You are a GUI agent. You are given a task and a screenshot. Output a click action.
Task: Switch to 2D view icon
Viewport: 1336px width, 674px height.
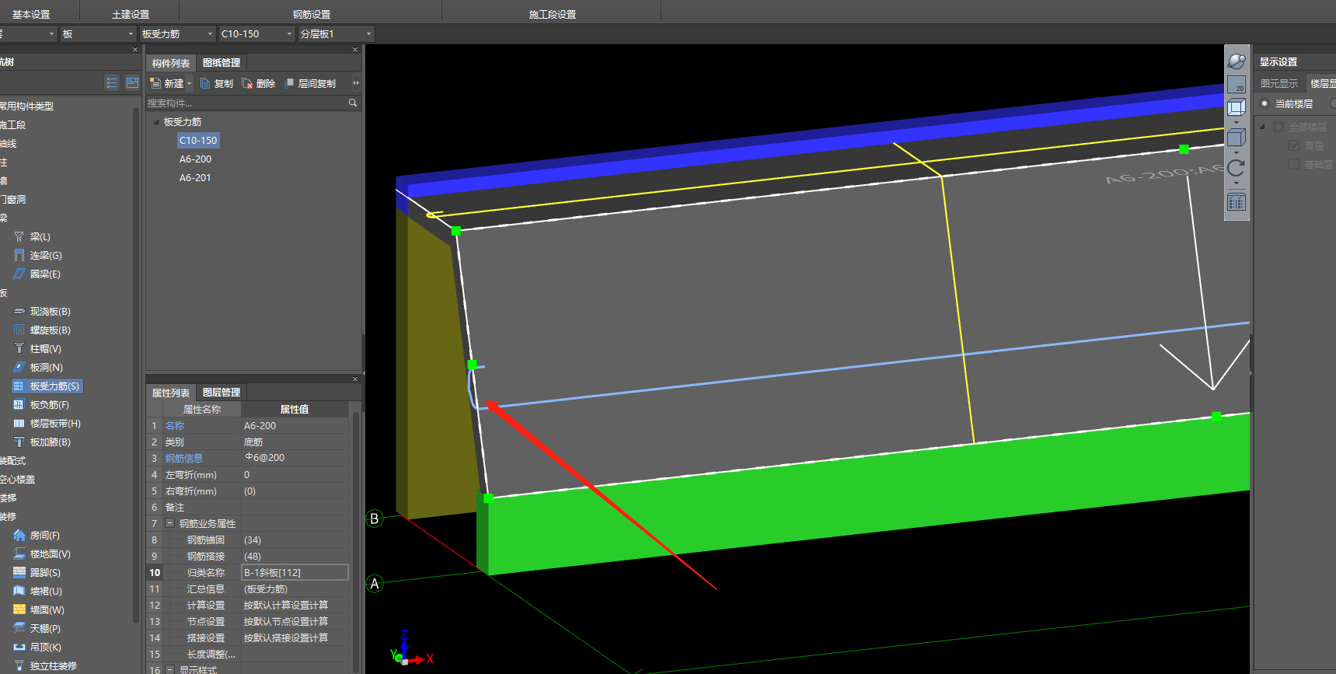(x=1237, y=85)
